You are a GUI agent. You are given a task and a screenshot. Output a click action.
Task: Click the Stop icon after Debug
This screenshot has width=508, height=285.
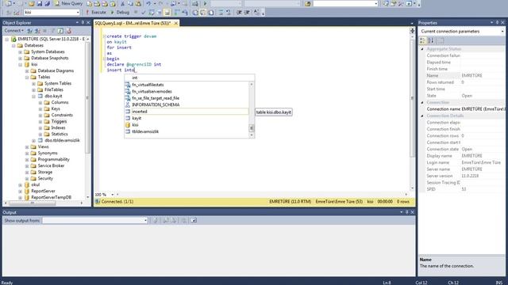(136, 13)
